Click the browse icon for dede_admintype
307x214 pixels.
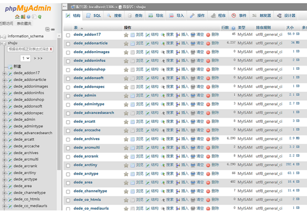coord(133,104)
